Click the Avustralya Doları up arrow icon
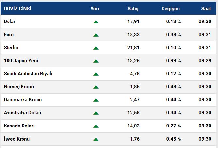218x148 pixels. point(96,113)
